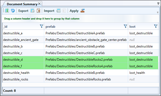Click the DestructibleRocks2.prefab path cell
Viewport: 161px width, 96px height.
[x=86, y=60]
